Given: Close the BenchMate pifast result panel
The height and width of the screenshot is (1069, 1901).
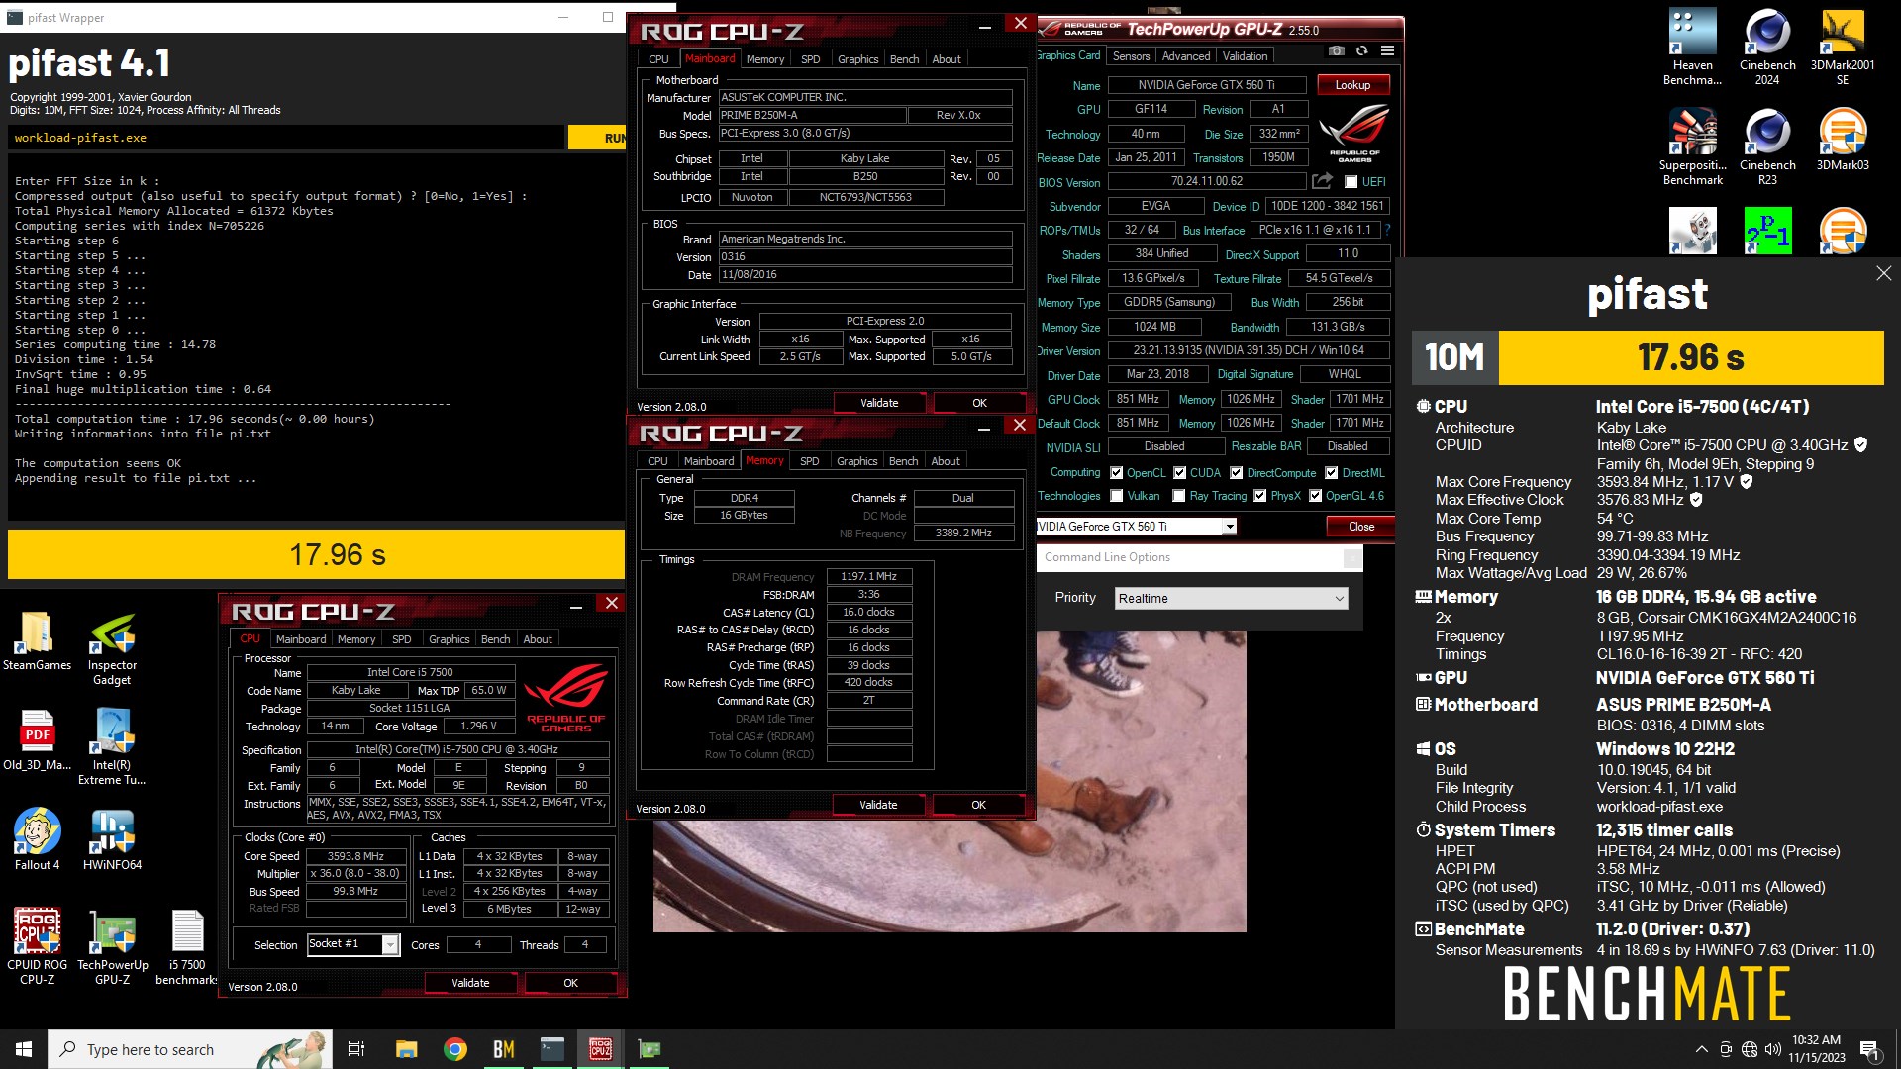Looking at the screenshot, I should pyautogui.click(x=1883, y=273).
